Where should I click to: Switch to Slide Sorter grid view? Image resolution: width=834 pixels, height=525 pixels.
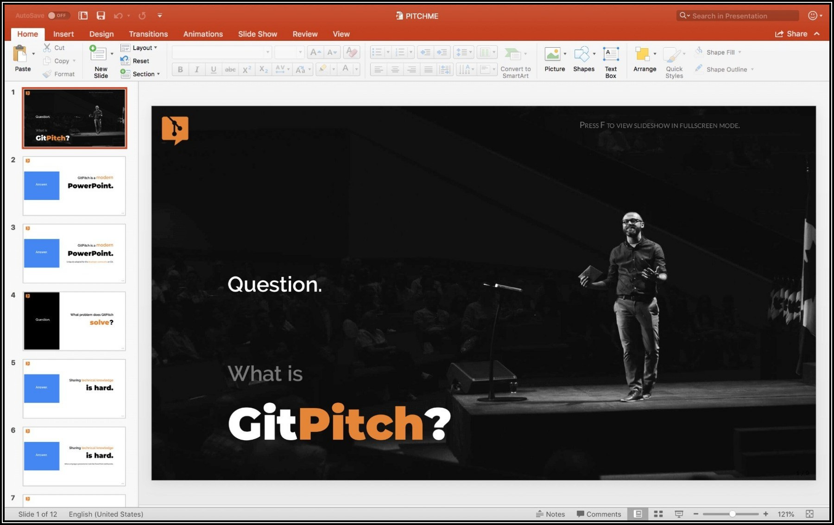tap(658, 514)
